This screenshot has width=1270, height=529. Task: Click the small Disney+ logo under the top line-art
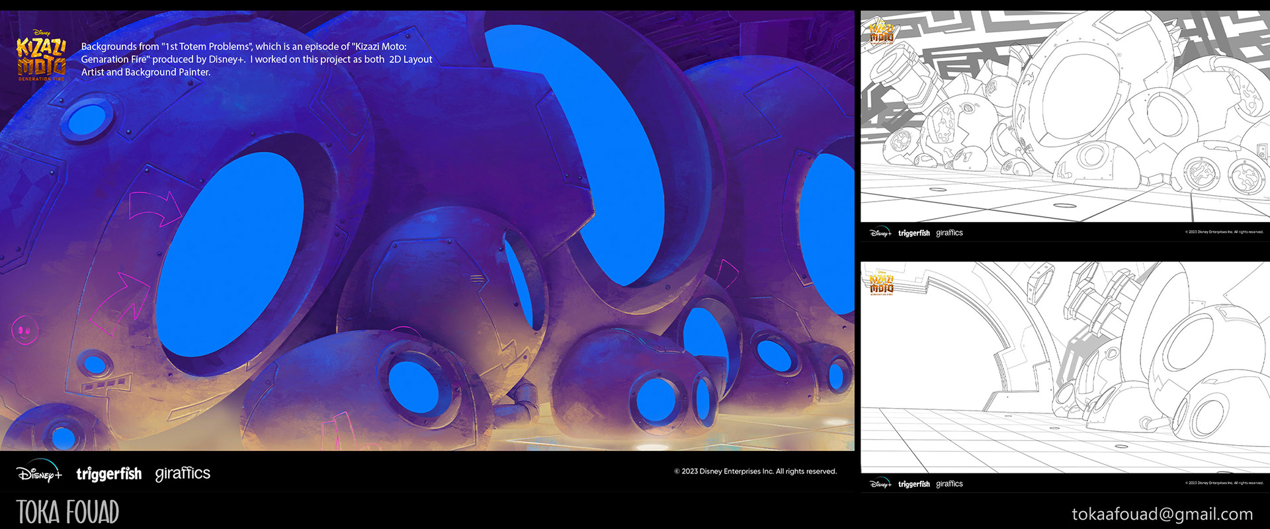coord(880,233)
